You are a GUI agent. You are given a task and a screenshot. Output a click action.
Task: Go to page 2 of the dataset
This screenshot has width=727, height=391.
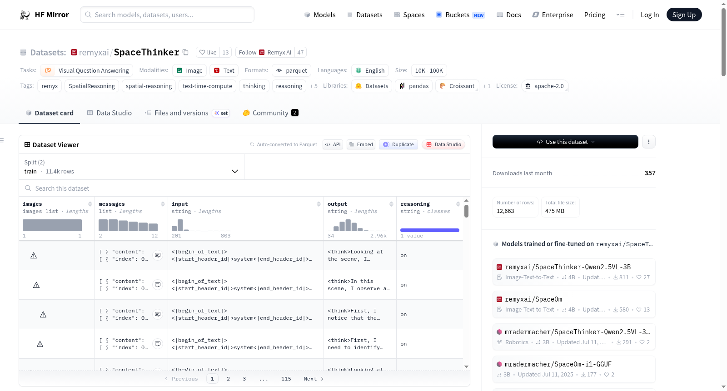[228, 379]
